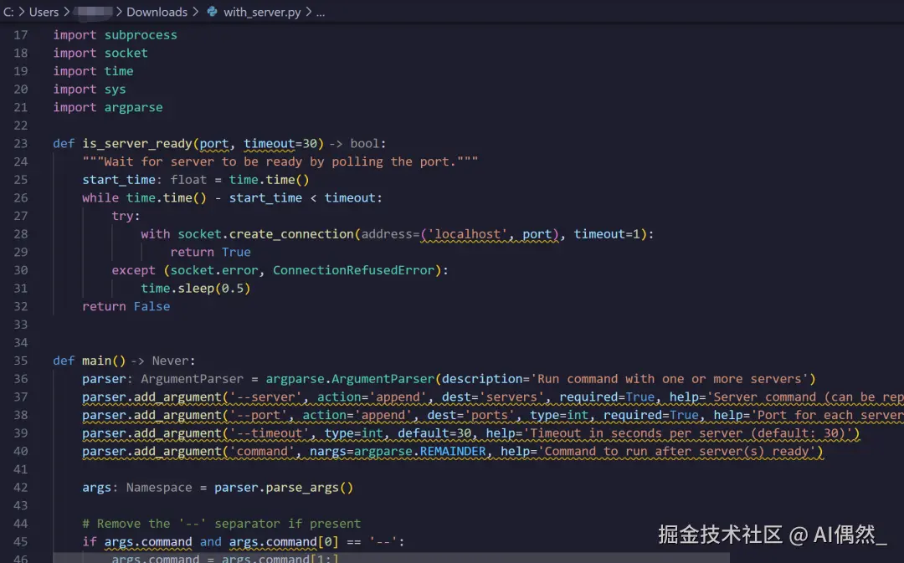
Task: Click line number 35 in gutter
Action: click(x=21, y=361)
